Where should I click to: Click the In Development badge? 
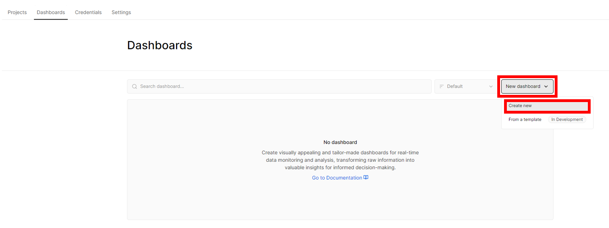567,120
